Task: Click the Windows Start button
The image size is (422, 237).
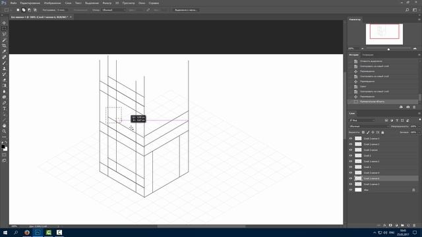Action: click(x=5, y=232)
